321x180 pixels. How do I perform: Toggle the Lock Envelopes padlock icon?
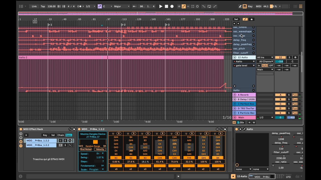pos(252,19)
